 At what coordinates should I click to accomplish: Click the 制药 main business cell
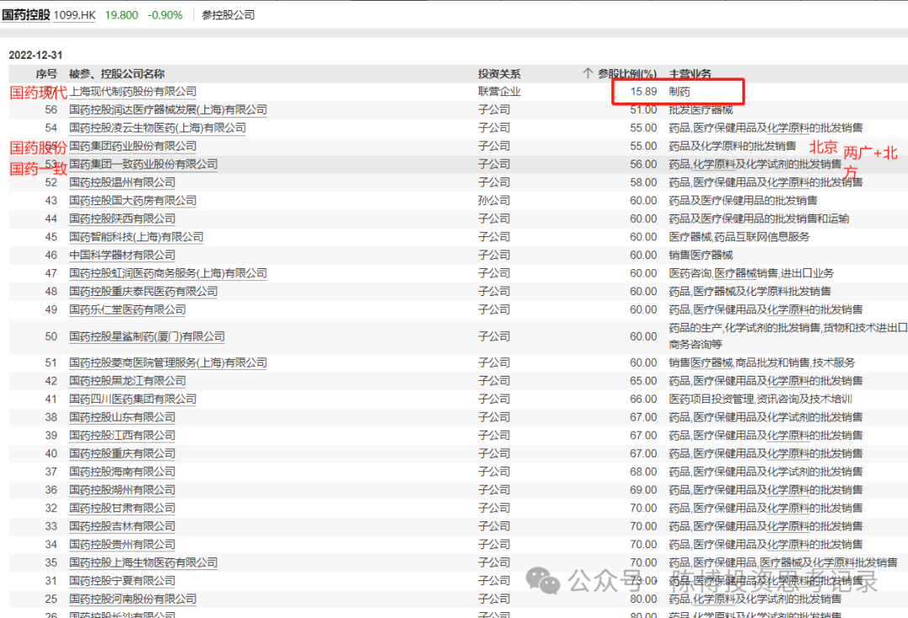click(x=679, y=92)
